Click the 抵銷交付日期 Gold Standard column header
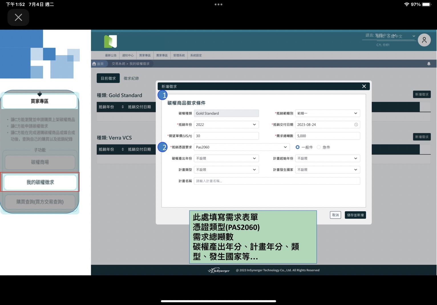 click(139, 107)
